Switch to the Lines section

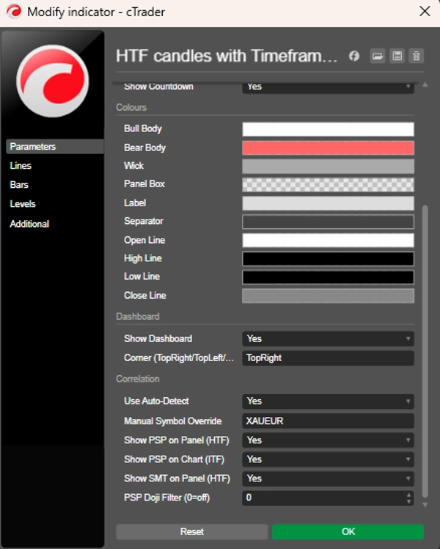[21, 166]
